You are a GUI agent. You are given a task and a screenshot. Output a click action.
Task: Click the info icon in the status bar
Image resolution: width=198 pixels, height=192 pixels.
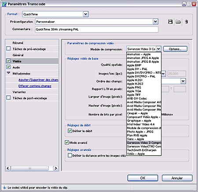click(x=4, y=187)
